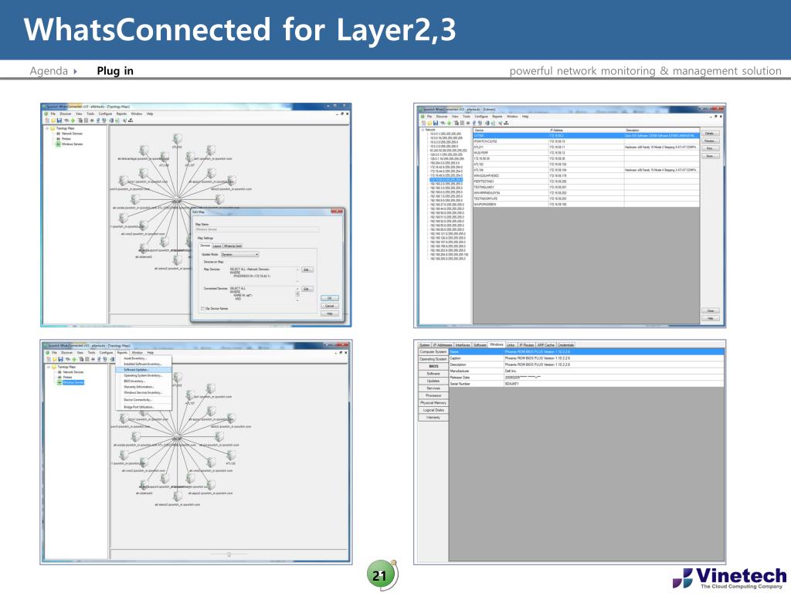Select the TESTINGISMYLIFE row in the Subnets table
791x593 pixels.
click(x=586, y=198)
